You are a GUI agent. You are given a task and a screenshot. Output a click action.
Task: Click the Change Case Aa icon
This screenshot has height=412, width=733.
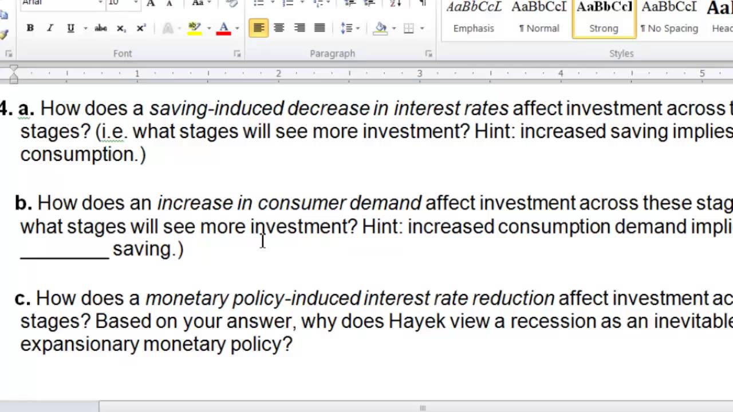pos(198,3)
